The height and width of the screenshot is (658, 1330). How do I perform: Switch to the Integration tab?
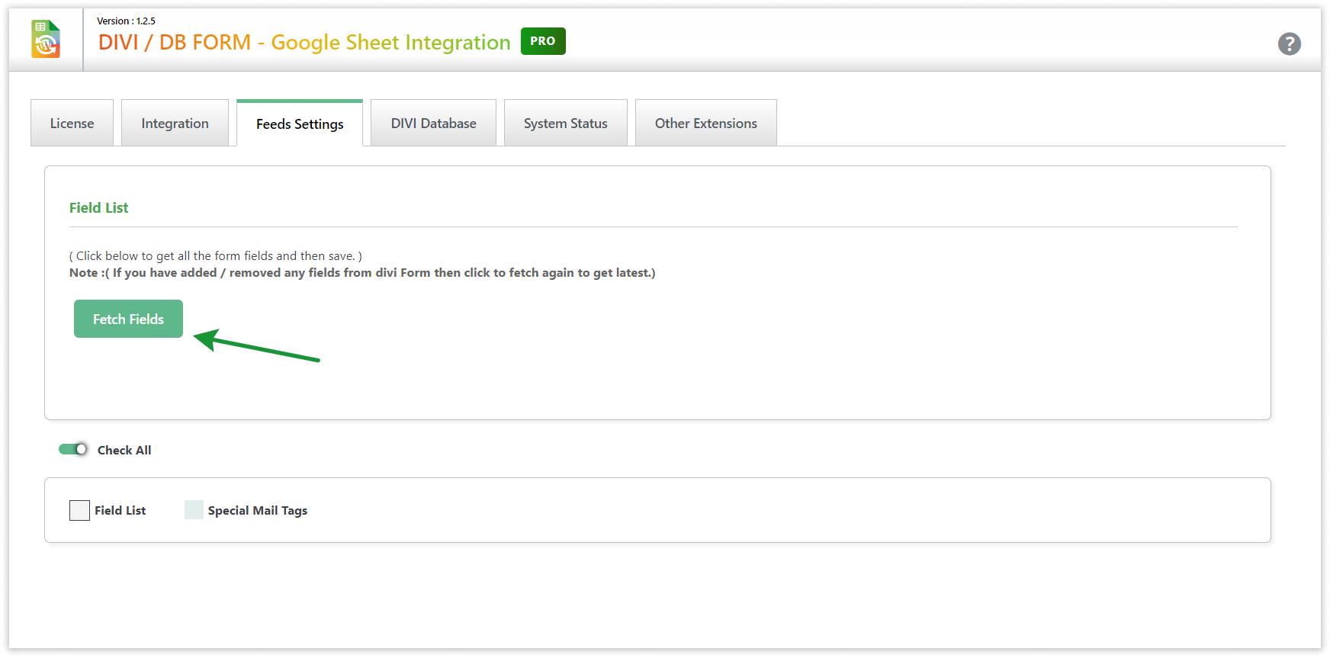(175, 124)
